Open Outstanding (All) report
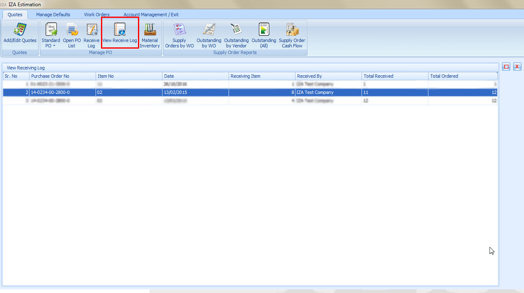 (x=264, y=35)
